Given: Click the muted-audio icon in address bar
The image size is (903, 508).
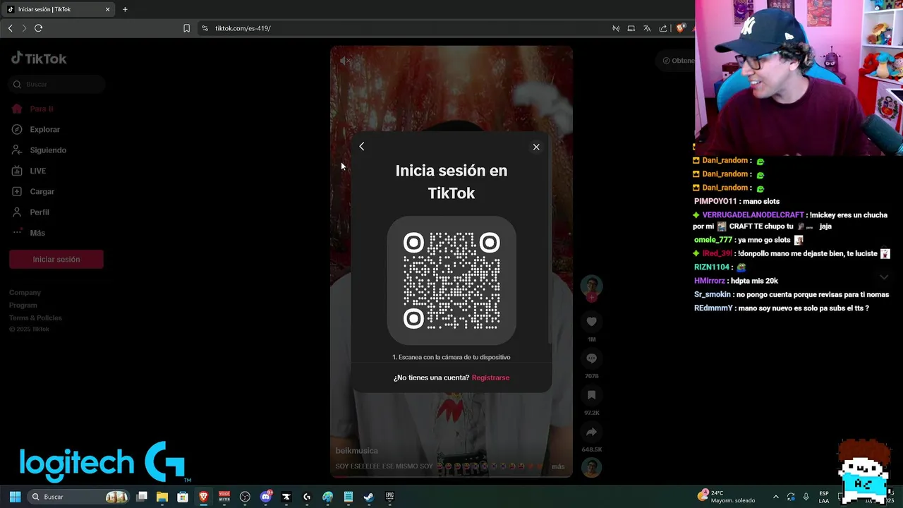Looking at the screenshot, I should pyautogui.click(x=616, y=28).
